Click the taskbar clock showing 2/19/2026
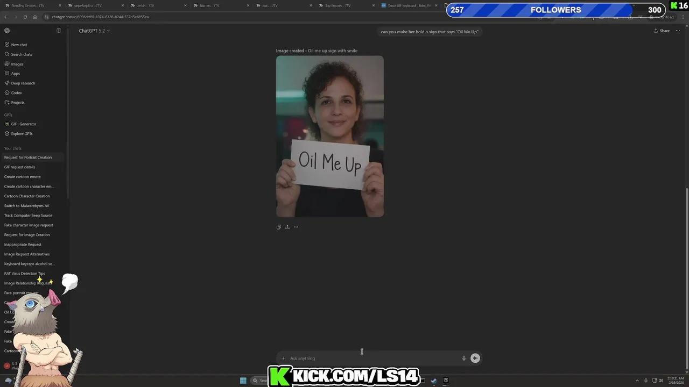Screen dimensions: 689x387 [675, 380]
